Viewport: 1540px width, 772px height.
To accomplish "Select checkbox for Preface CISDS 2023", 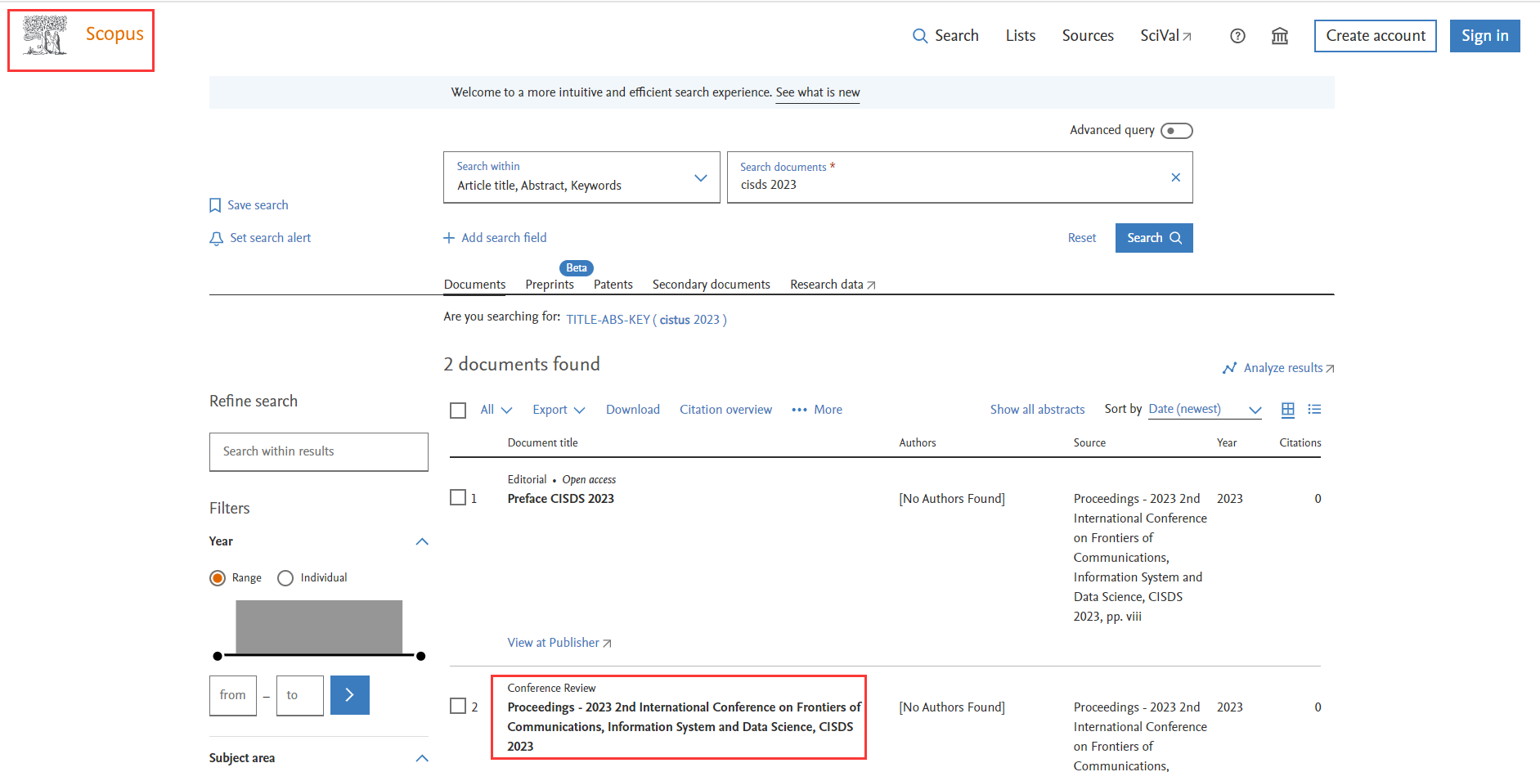I will [x=458, y=497].
